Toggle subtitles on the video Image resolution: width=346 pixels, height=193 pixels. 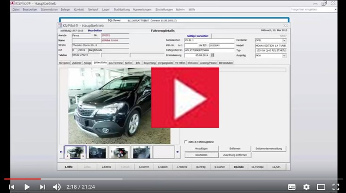(292, 186)
